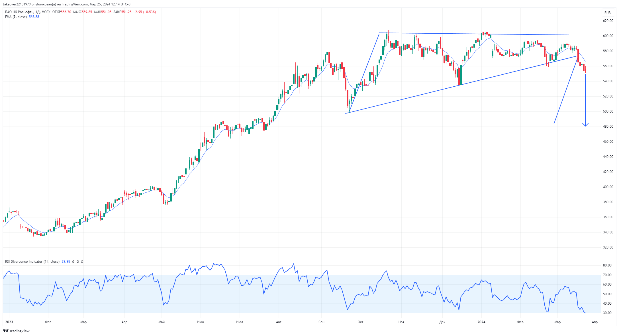Click the Сен month label

click(x=321, y=322)
